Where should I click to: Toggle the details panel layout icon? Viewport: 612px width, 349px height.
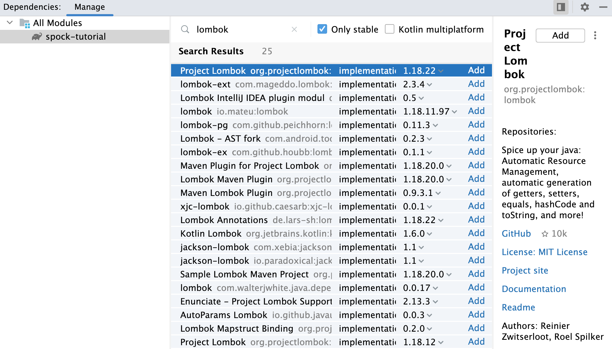(561, 7)
